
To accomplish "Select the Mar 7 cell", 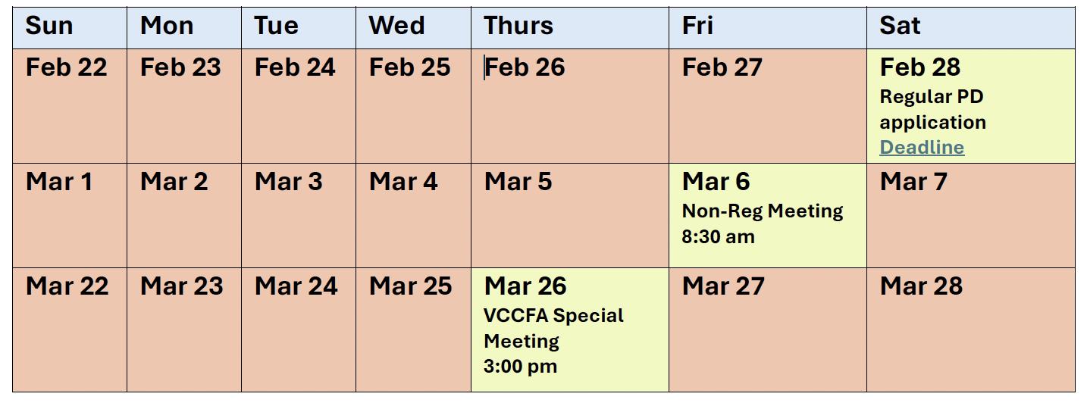I will (970, 215).
